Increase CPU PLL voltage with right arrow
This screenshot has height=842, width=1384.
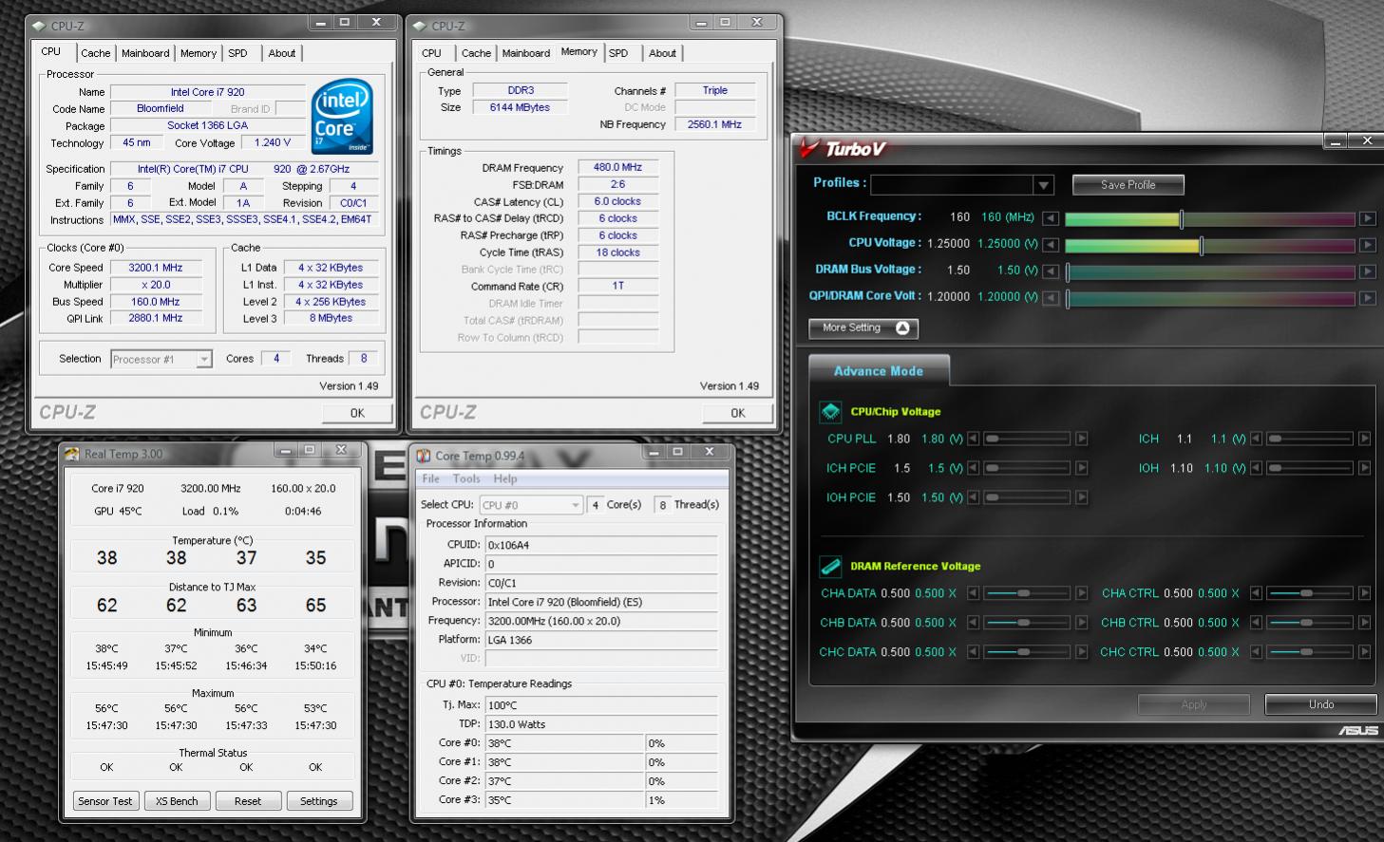(1081, 439)
